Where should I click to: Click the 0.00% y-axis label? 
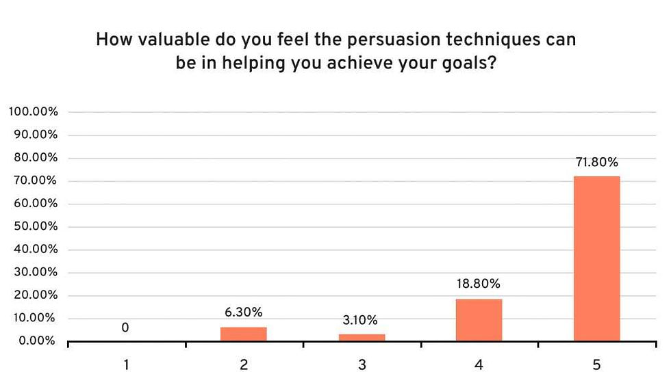37,341
